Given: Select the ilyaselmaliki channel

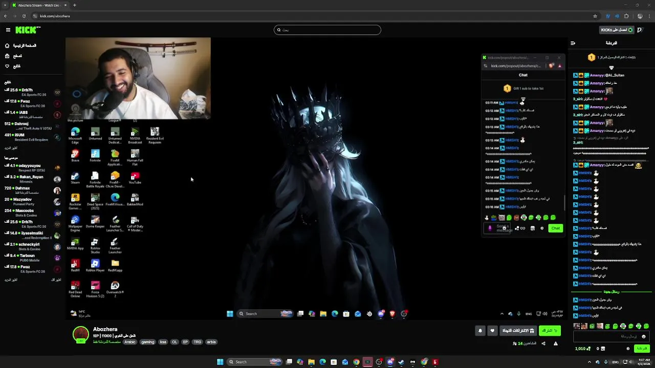Looking at the screenshot, I should [x=33, y=235].
